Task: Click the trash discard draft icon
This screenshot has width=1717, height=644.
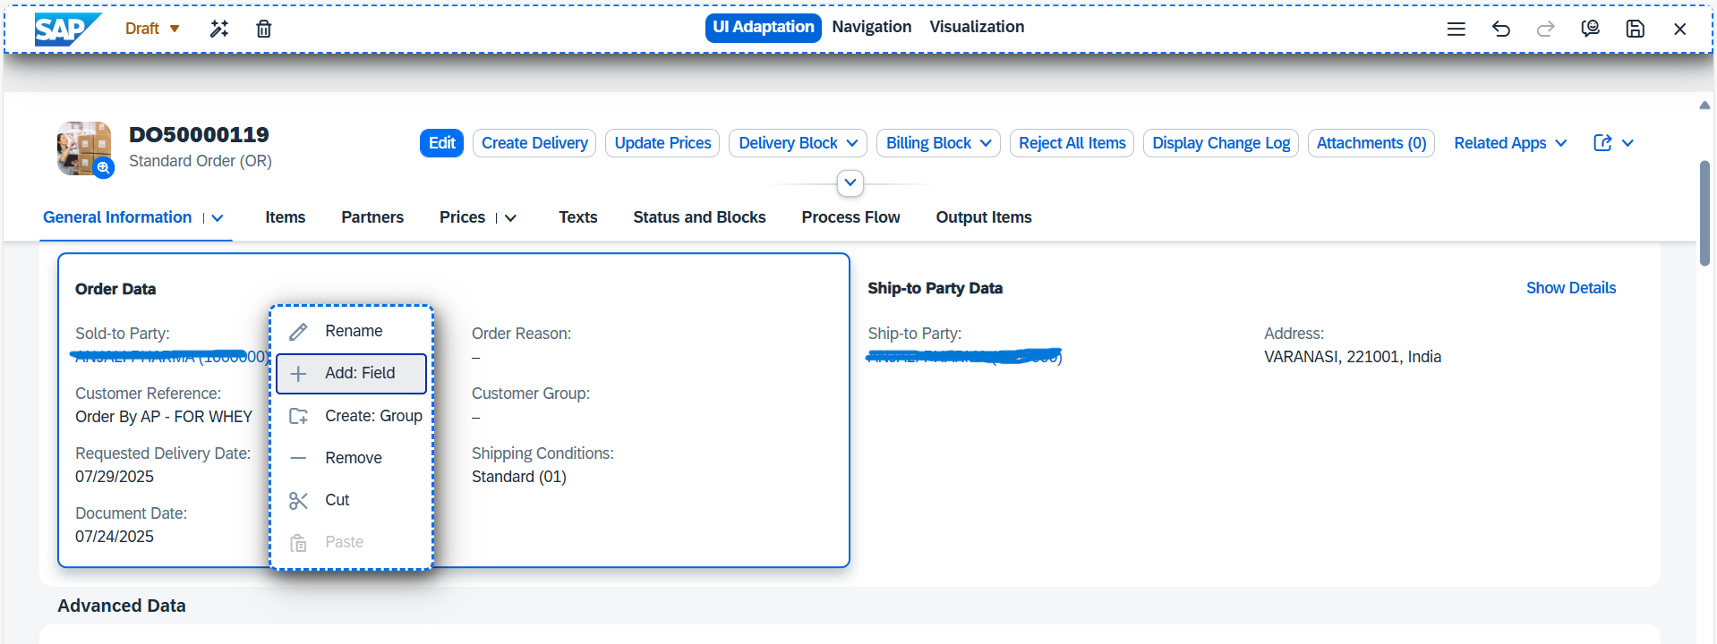Action: tap(264, 29)
